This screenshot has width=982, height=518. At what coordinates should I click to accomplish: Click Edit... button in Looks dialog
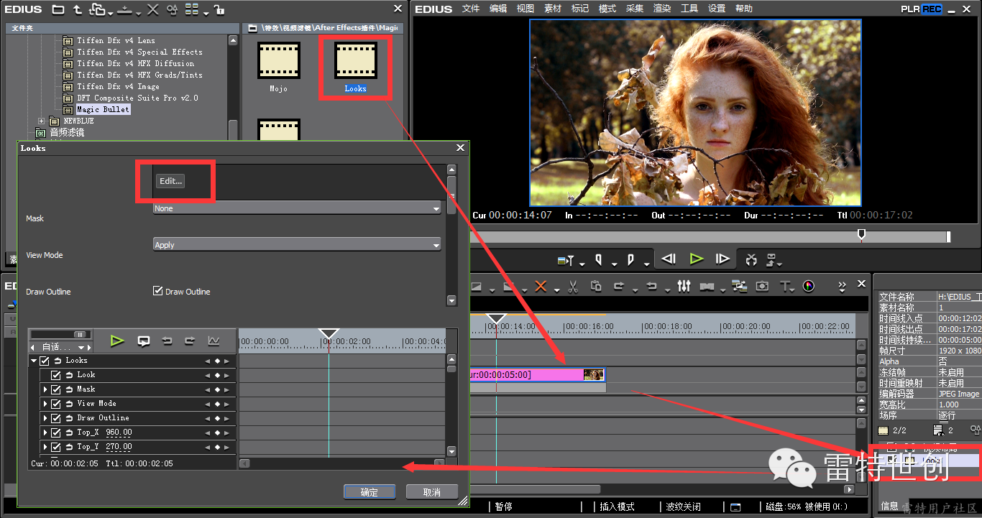pos(170,181)
